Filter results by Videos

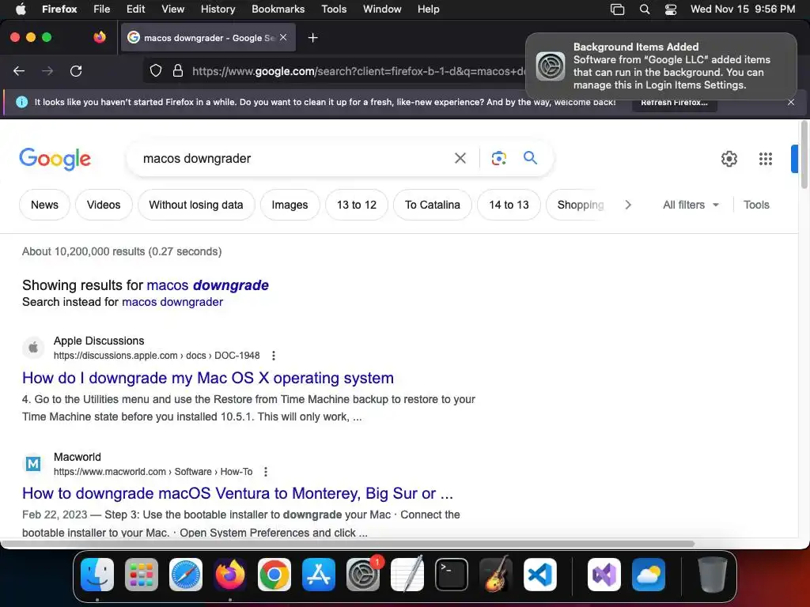[104, 205]
